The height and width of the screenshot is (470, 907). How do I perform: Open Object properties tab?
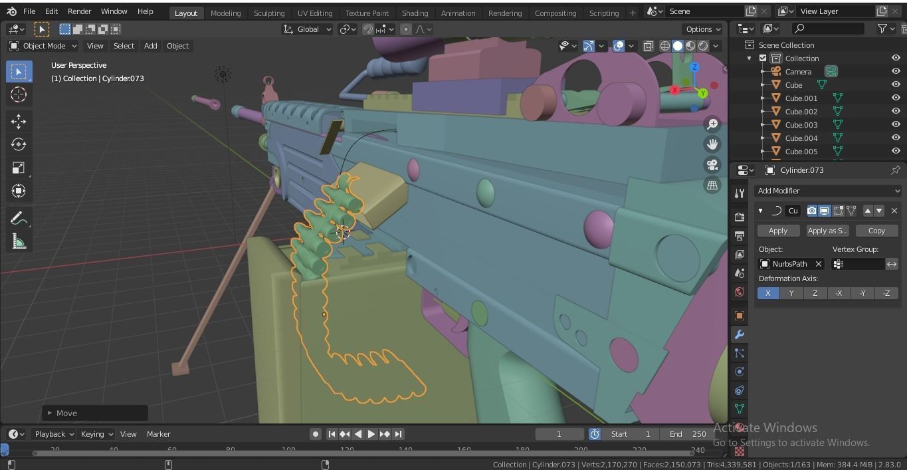(740, 316)
